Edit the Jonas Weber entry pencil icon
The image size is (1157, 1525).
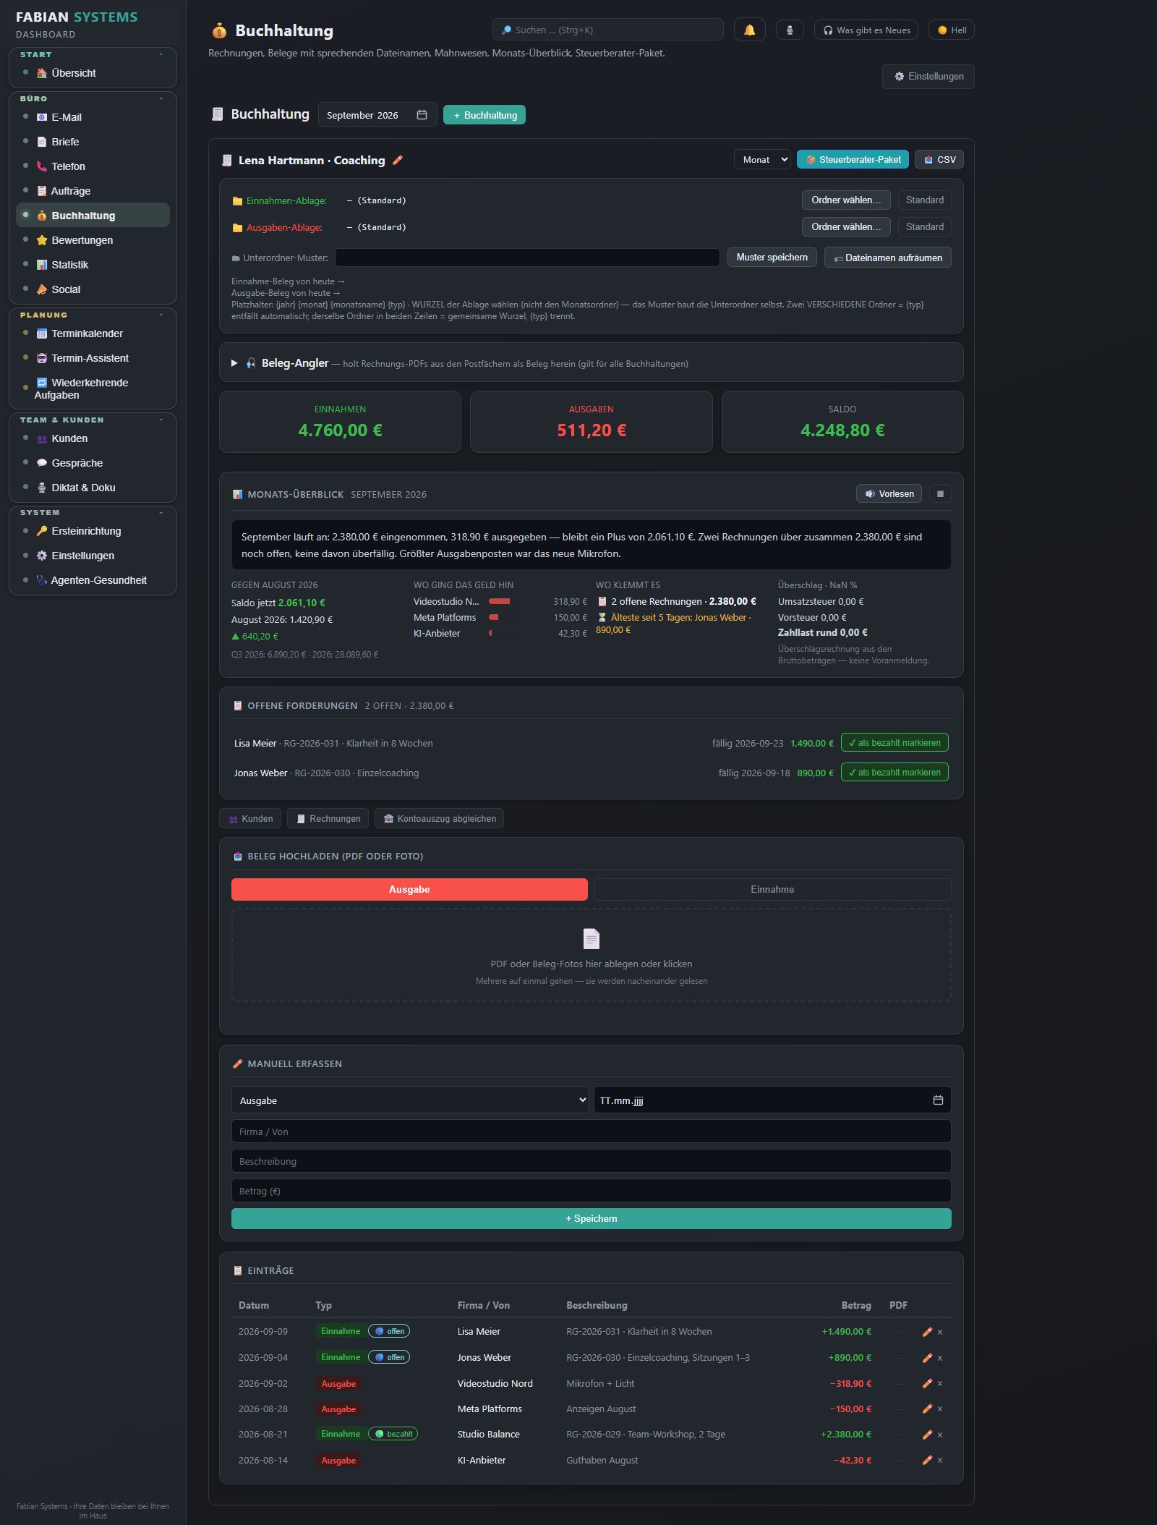927,1358
